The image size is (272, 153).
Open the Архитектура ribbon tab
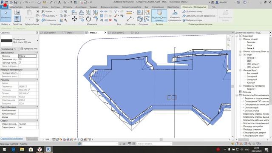point(16,7)
